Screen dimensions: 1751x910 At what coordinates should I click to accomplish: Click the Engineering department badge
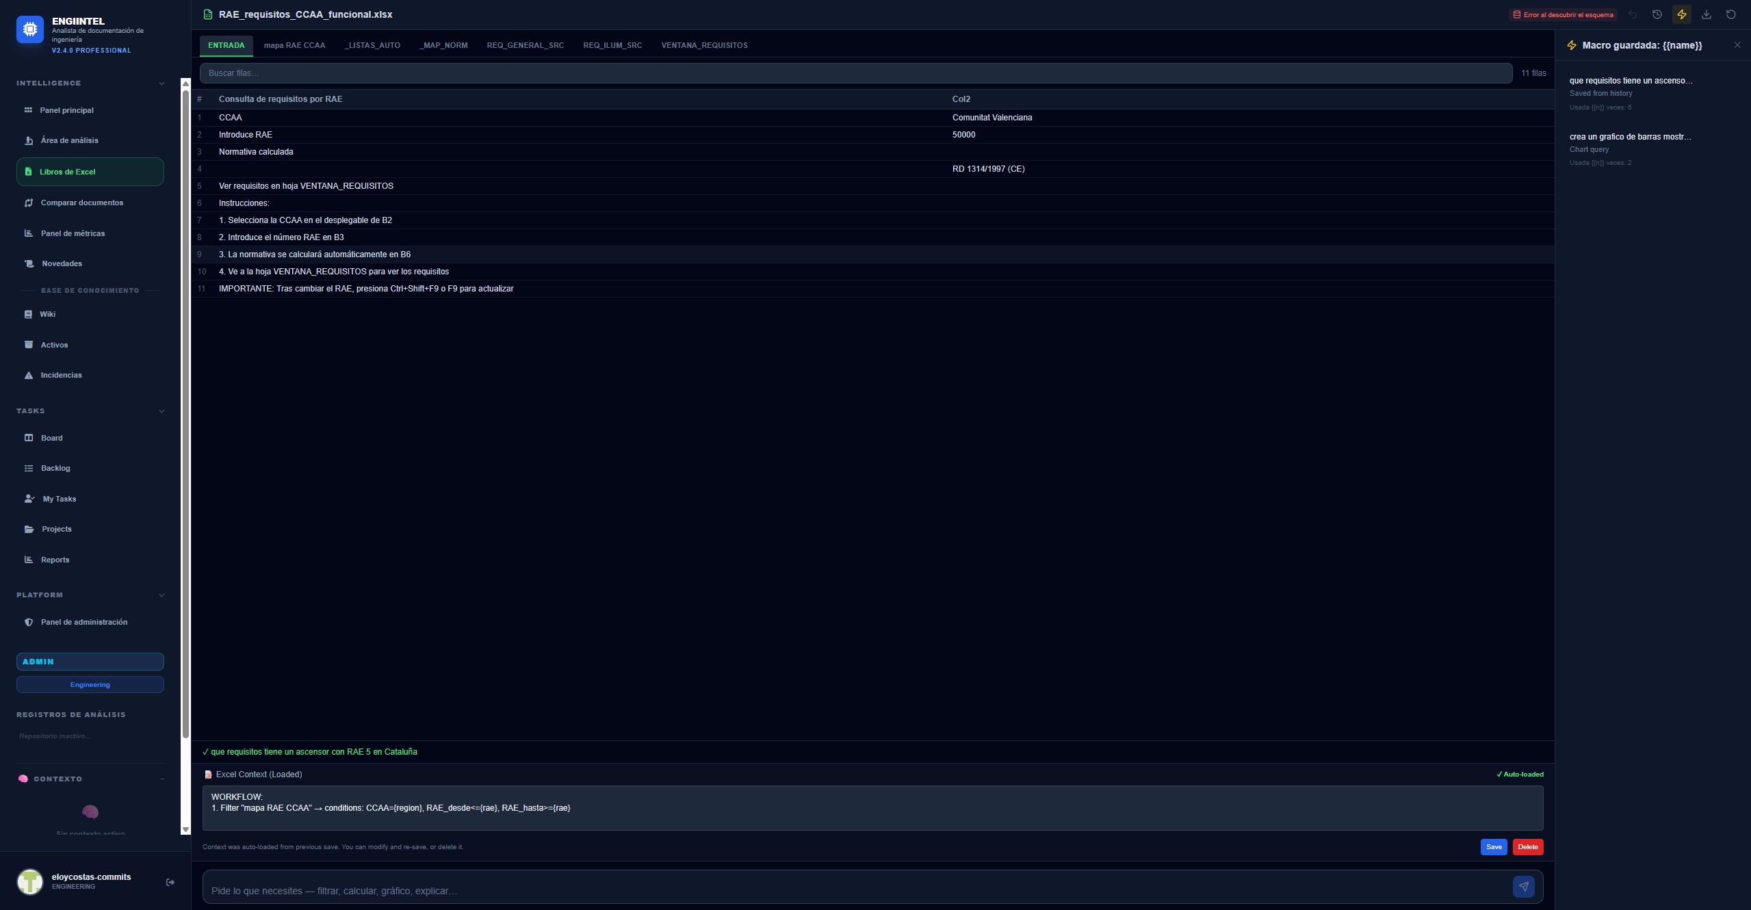(x=90, y=685)
